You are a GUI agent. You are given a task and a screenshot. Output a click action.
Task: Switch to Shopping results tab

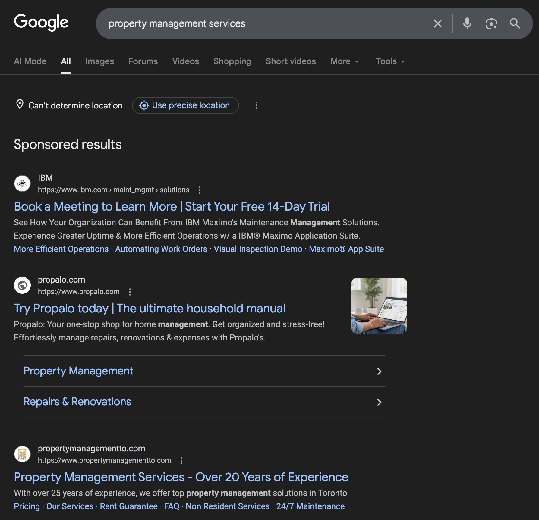pos(232,61)
